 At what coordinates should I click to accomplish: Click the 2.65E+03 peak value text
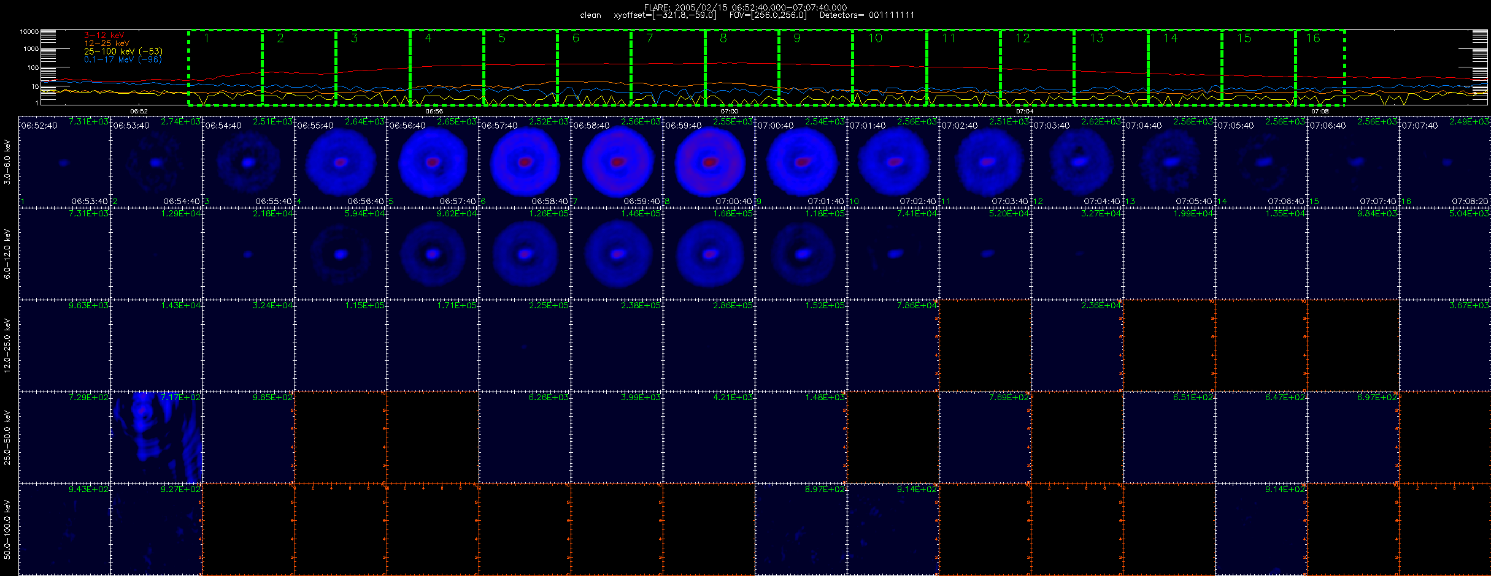pyautogui.click(x=457, y=121)
